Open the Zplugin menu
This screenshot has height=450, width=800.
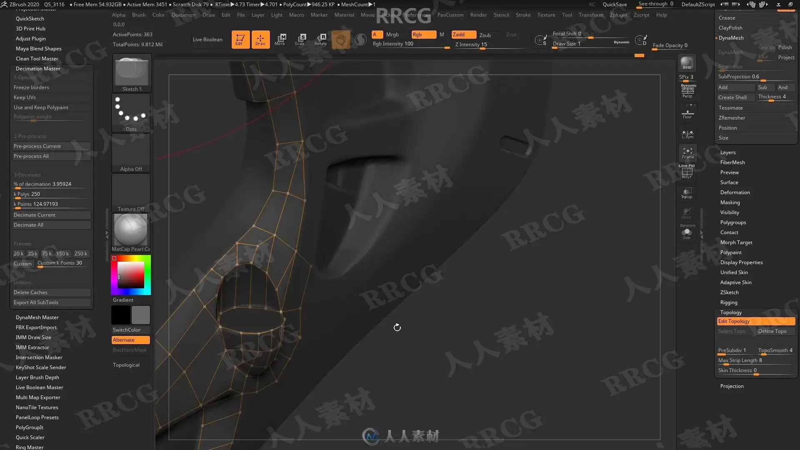pos(618,15)
